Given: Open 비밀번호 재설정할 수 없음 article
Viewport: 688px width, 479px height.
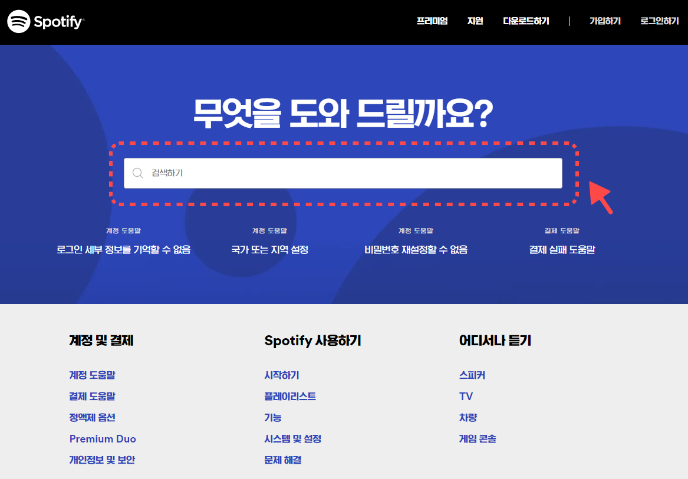Looking at the screenshot, I should pyautogui.click(x=415, y=249).
